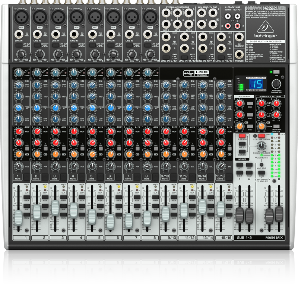Click channel 1 Comp knob
298x284 pixels.
pos(19,73)
